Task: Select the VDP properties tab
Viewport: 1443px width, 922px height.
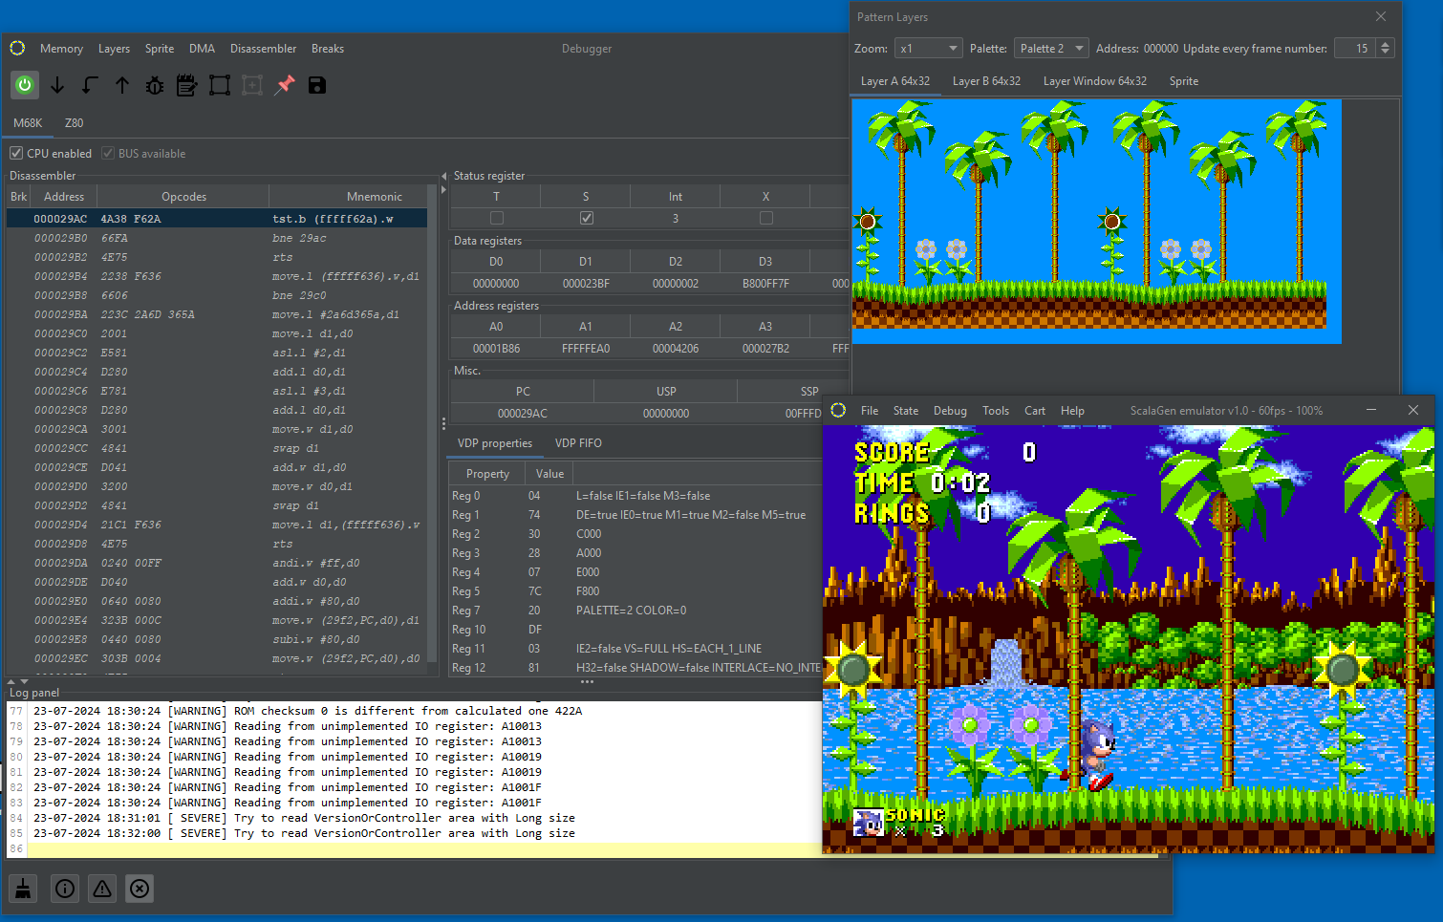Action: (495, 442)
